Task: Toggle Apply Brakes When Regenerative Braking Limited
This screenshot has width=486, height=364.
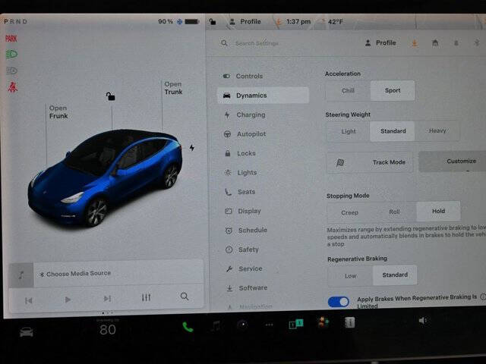Action: 339,302
